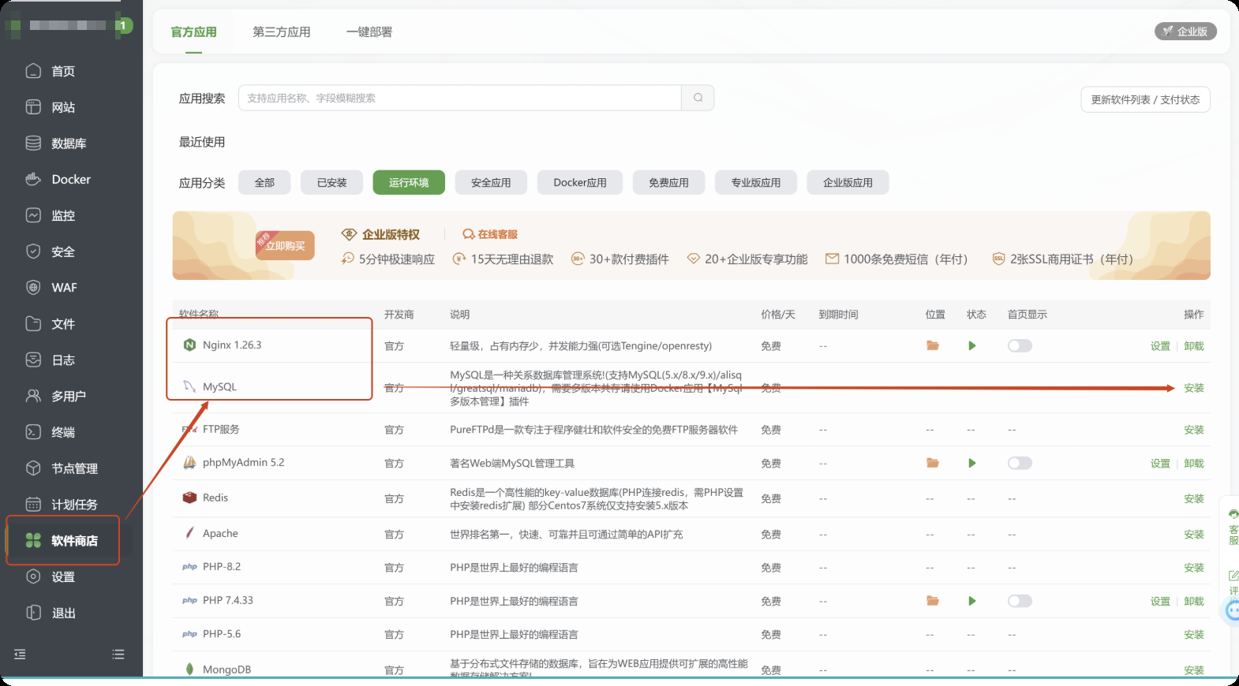
Task: Open the Docker sidebar icon
Action: (x=33, y=179)
